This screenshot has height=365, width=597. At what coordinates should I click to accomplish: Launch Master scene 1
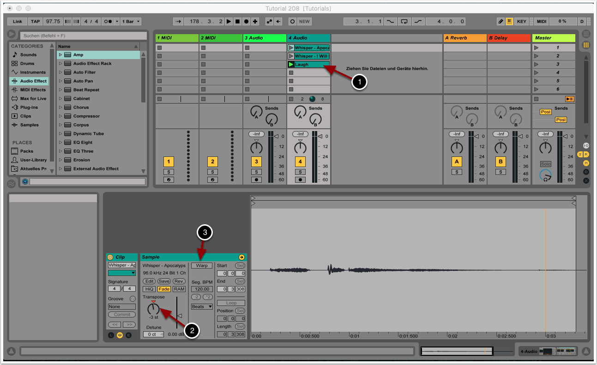coord(537,48)
